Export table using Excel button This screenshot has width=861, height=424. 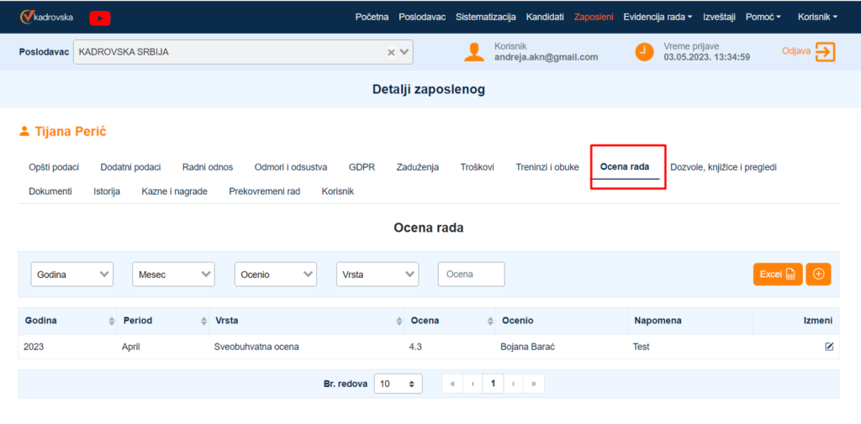(x=777, y=274)
